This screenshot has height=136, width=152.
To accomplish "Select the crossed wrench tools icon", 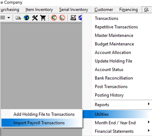I will tap(35, 18).
